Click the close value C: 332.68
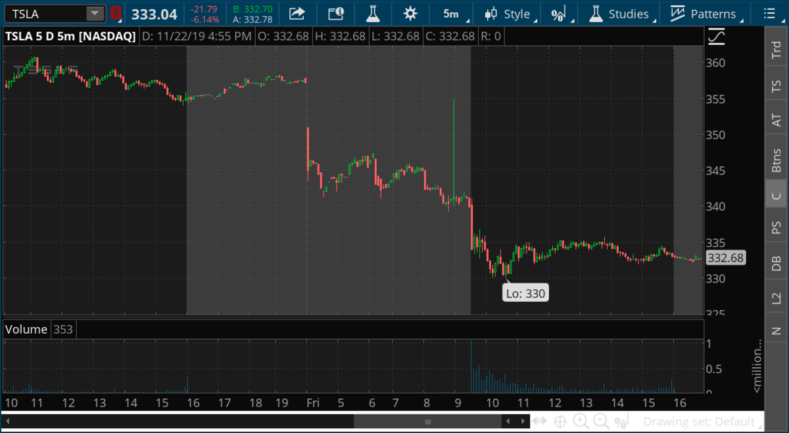The height and width of the screenshot is (433, 789). tap(452, 36)
